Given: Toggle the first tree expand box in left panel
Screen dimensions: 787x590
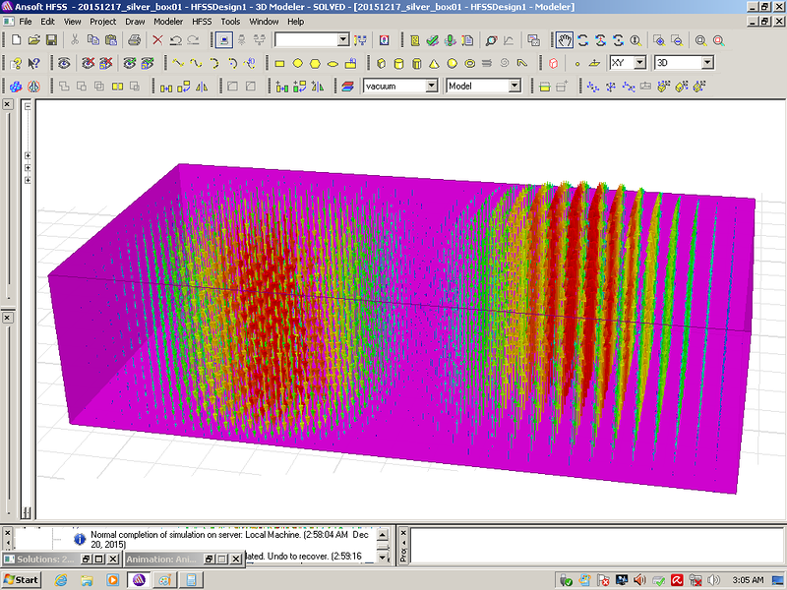Looking at the screenshot, I should tap(27, 155).
